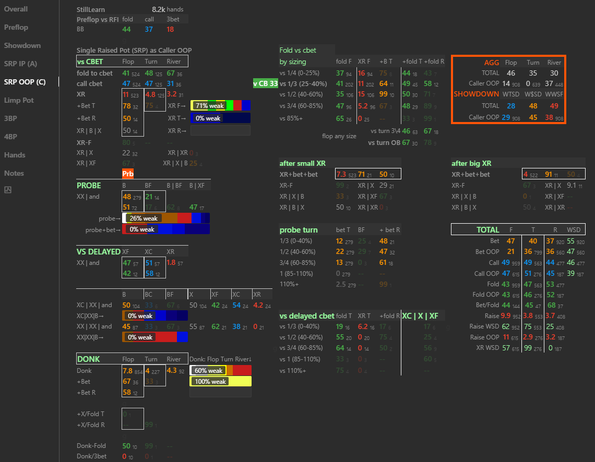Screen dimensions: 595x462
Task: Click the 'probe turn' header
Action: (298, 230)
